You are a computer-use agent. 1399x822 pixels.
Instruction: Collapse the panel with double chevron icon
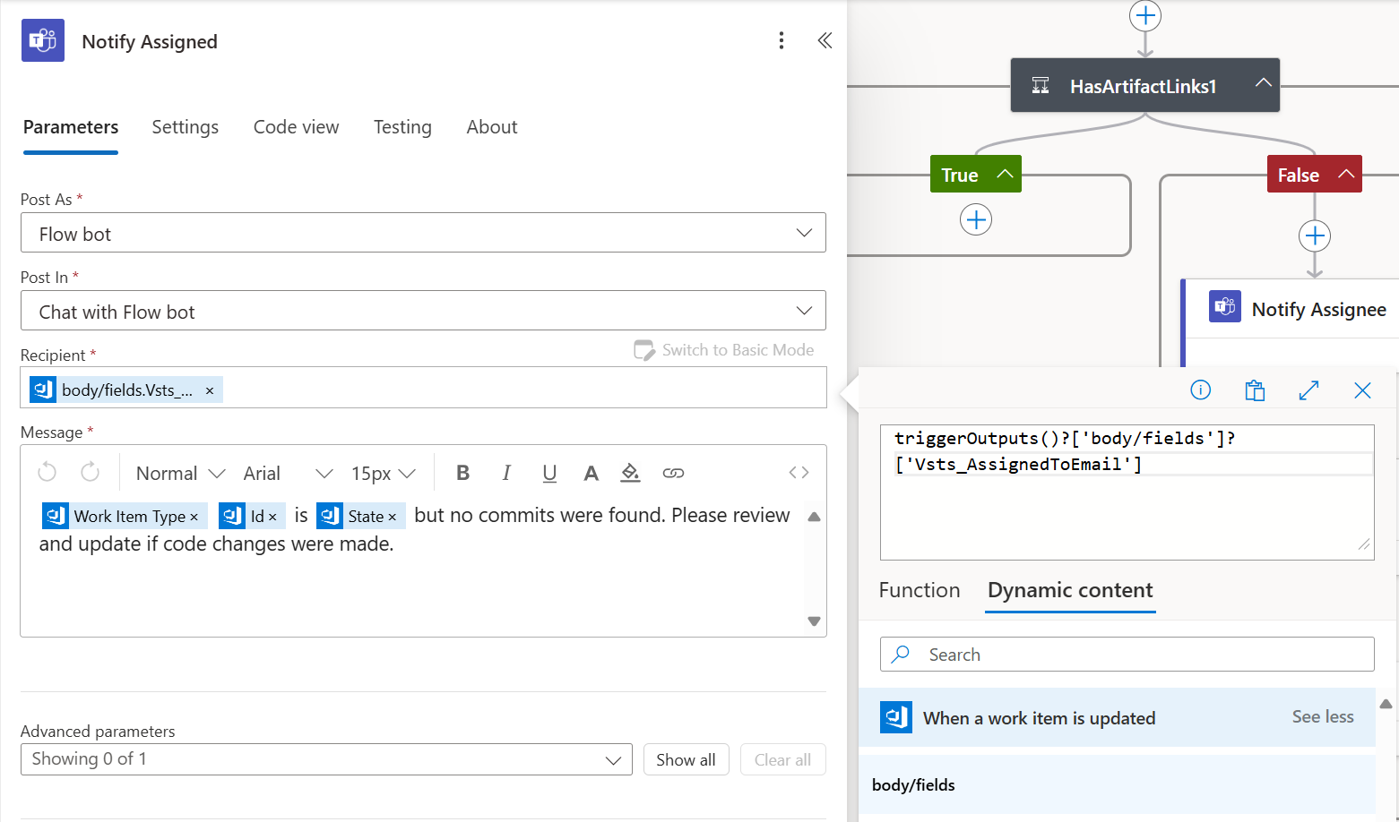pos(825,40)
